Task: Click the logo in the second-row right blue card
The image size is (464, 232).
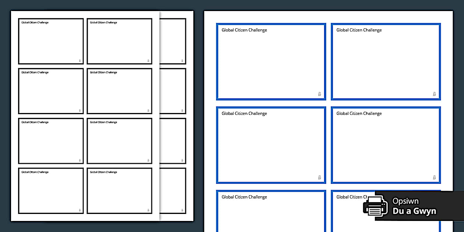Action: coord(435,178)
